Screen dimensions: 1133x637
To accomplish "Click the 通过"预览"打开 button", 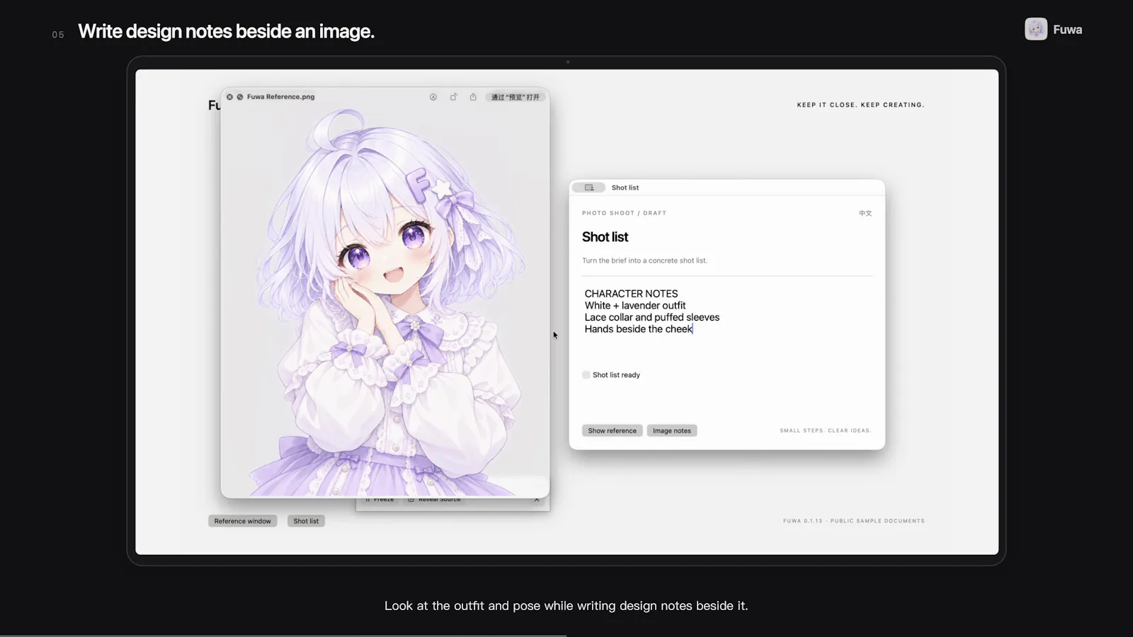I will pos(516,97).
